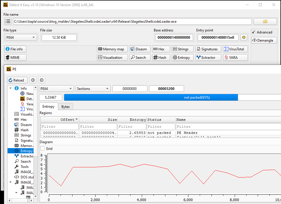The image size is (281, 204).
Task: Open the Memory map view
Action: pos(112,49)
